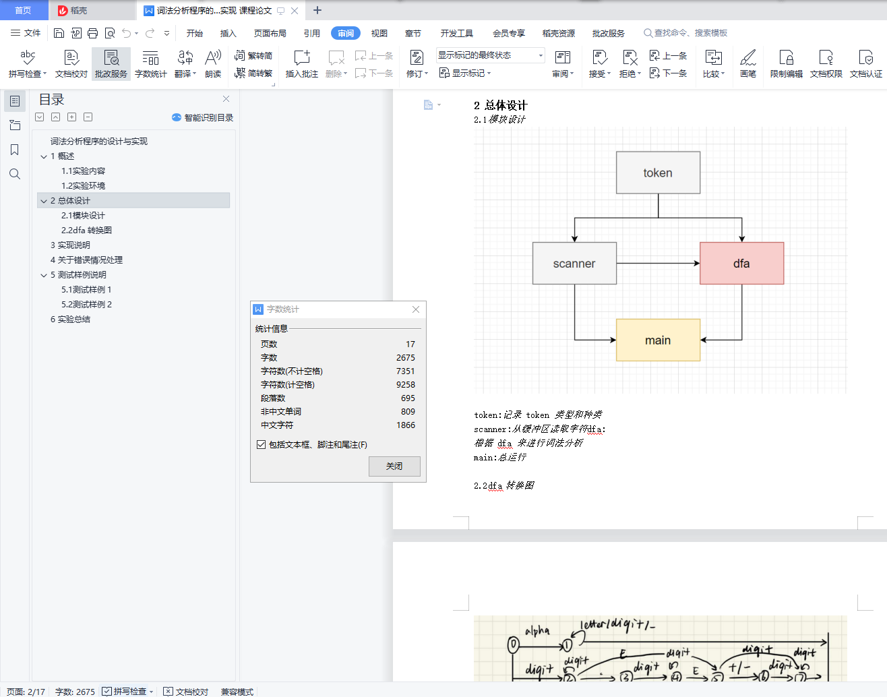Start 朗读 read-aloud tool
This screenshot has height=697, width=887.
[213, 64]
